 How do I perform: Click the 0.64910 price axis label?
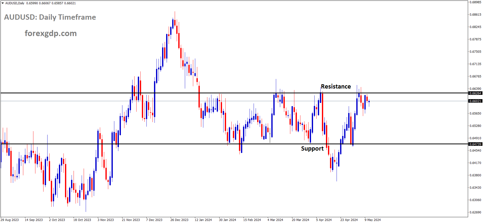point(475,138)
